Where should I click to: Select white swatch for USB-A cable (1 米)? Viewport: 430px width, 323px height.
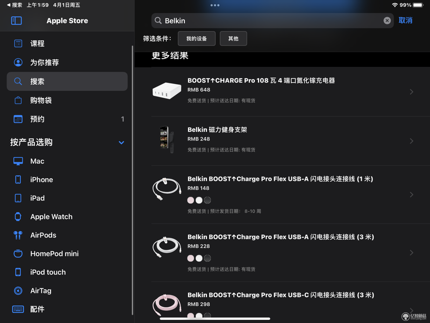tap(199, 200)
